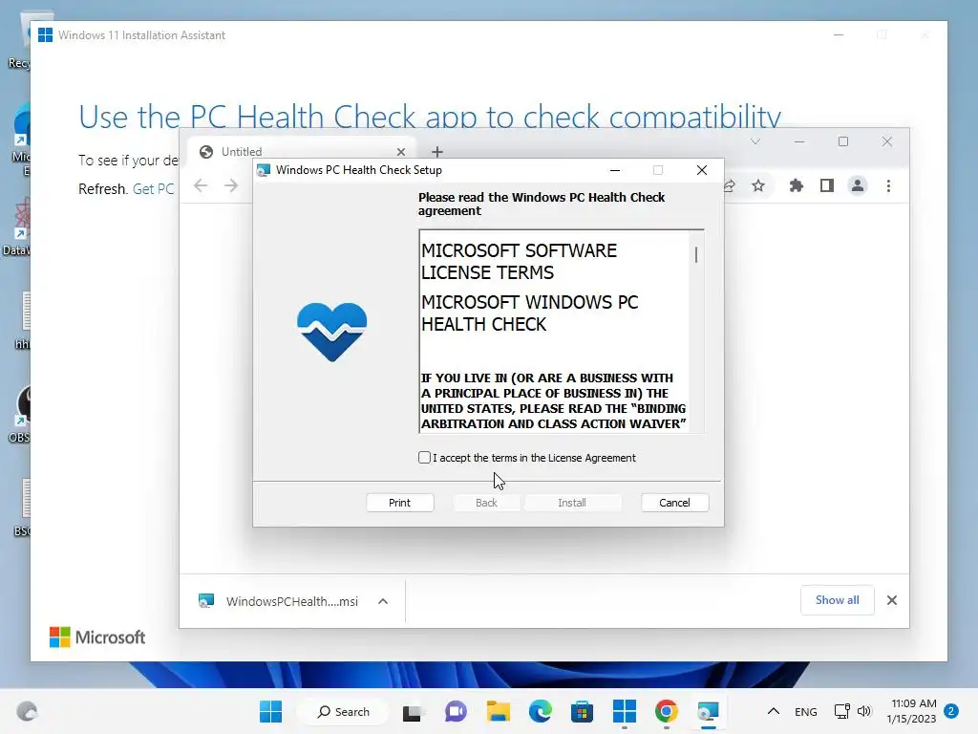Image resolution: width=978 pixels, height=734 pixels.
Task: Open the clock and date panel
Action: pos(912,711)
